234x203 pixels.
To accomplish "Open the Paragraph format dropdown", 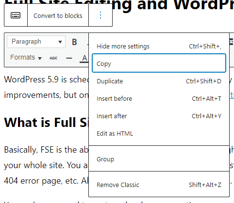I will pyautogui.click(x=36, y=42).
